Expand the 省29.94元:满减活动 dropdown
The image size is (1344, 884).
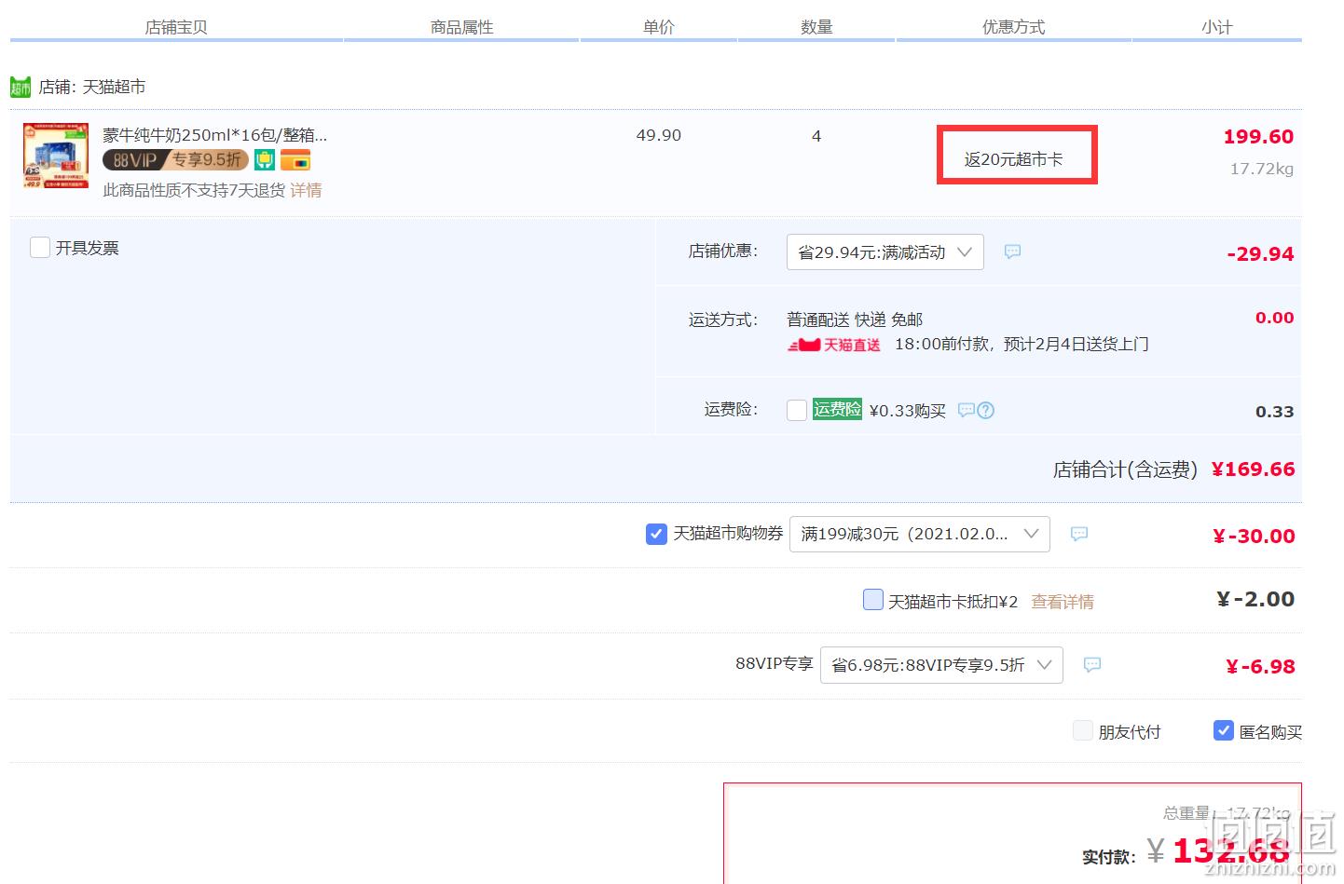(885, 252)
